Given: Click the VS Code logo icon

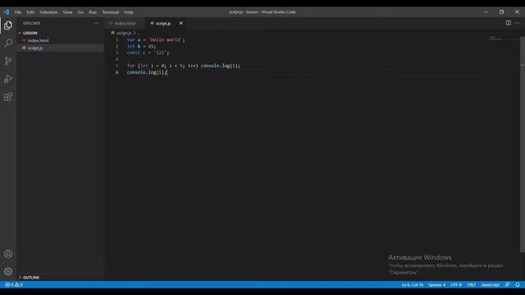Looking at the screenshot, I should point(6,12).
